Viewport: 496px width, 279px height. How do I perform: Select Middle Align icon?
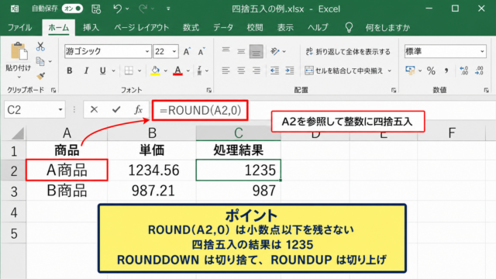click(x=241, y=51)
